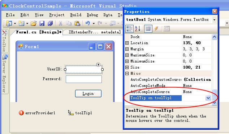Select the Password label on Form1
229x134 pixels.
tap(52, 79)
